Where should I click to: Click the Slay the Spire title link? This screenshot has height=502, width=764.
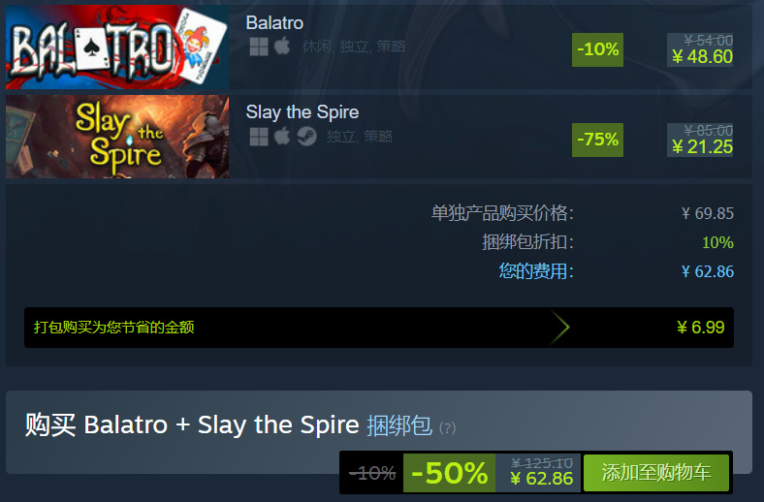click(302, 112)
